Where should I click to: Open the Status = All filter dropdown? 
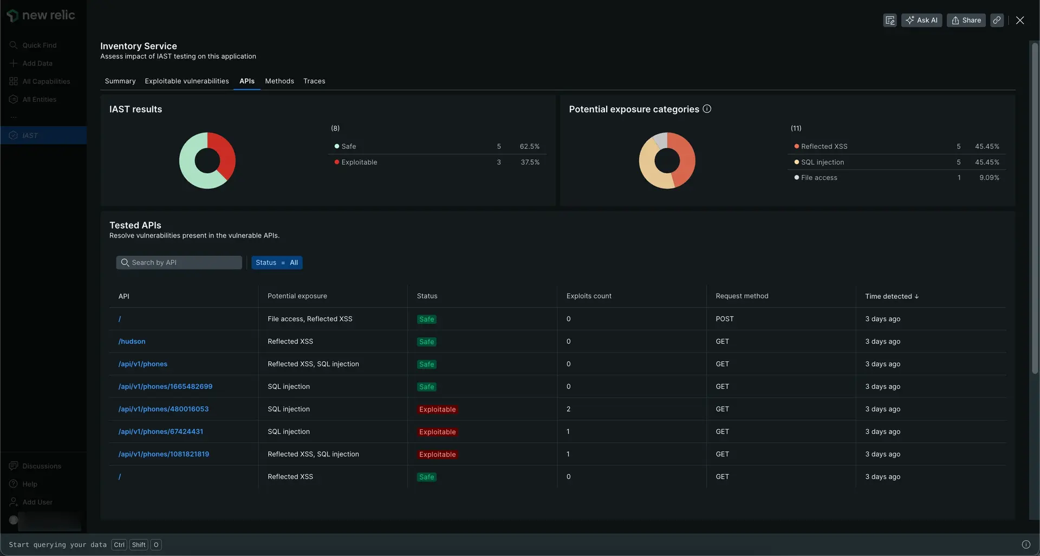276,263
